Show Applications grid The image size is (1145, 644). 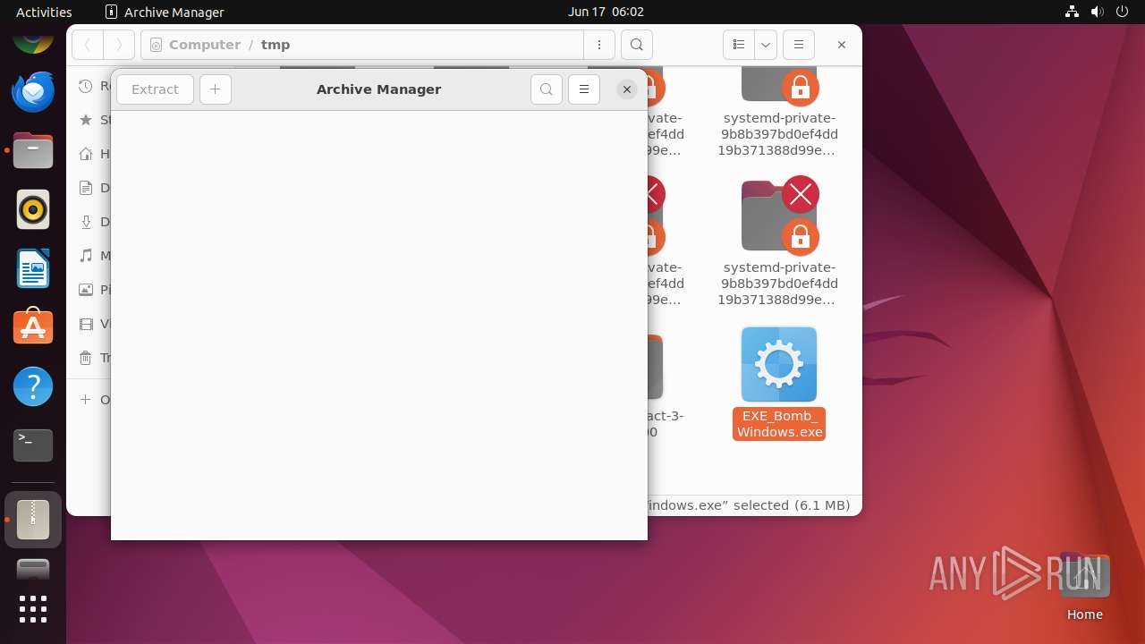(33, 609)
